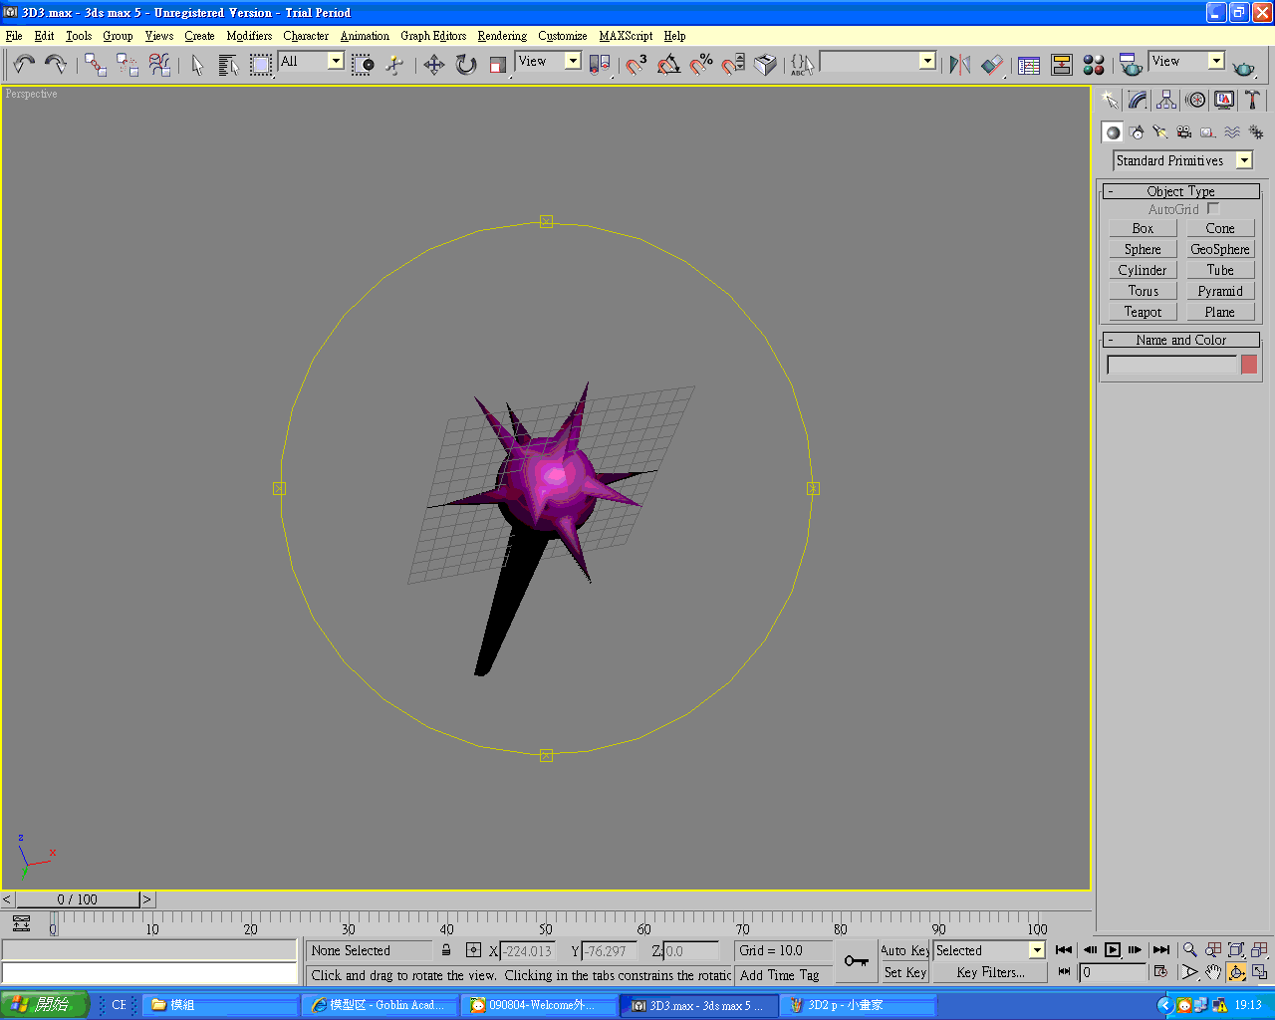Open the Select by Name list tool
This screenshot has height=1020, width=1275.
tap(228, 65)
